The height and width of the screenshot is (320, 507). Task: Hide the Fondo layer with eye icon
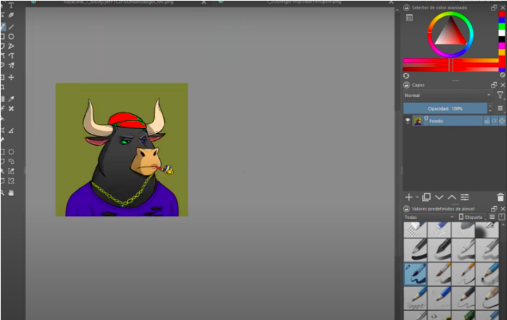(407, 120)
